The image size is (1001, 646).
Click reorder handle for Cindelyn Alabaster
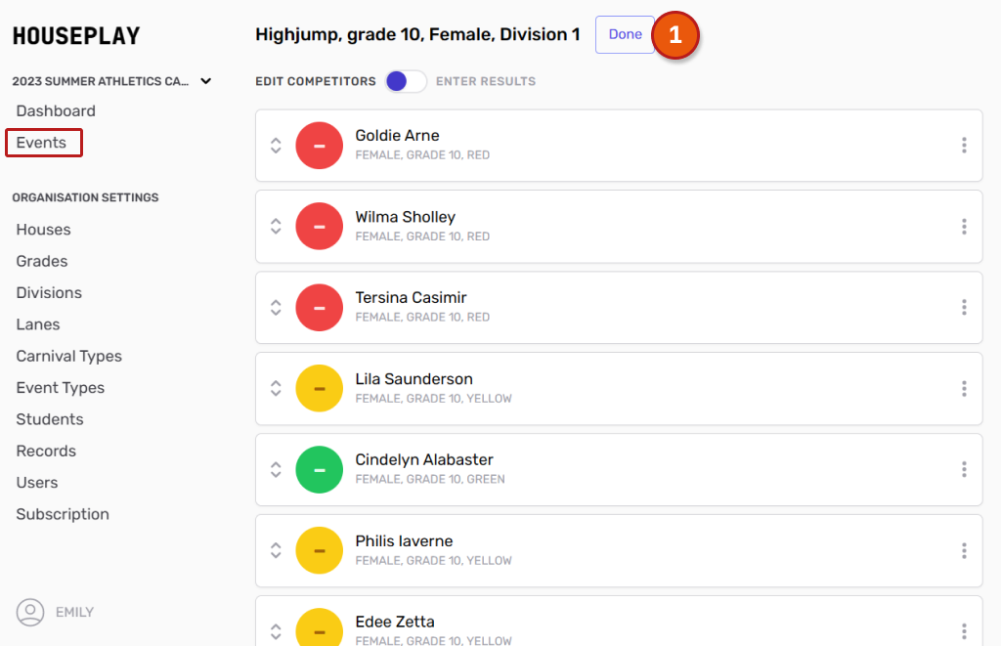click(276, 470)
